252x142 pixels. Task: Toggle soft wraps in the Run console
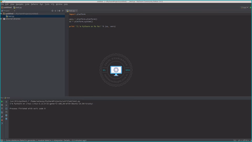[x=6, y=109]
